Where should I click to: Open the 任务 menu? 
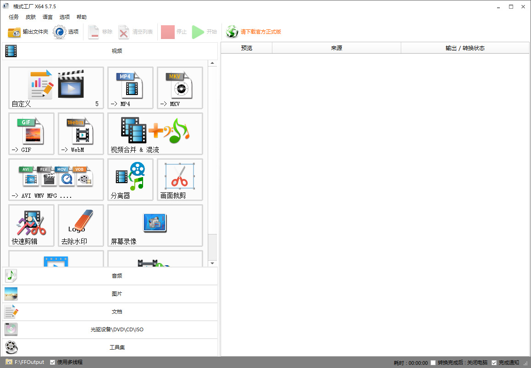14,17
